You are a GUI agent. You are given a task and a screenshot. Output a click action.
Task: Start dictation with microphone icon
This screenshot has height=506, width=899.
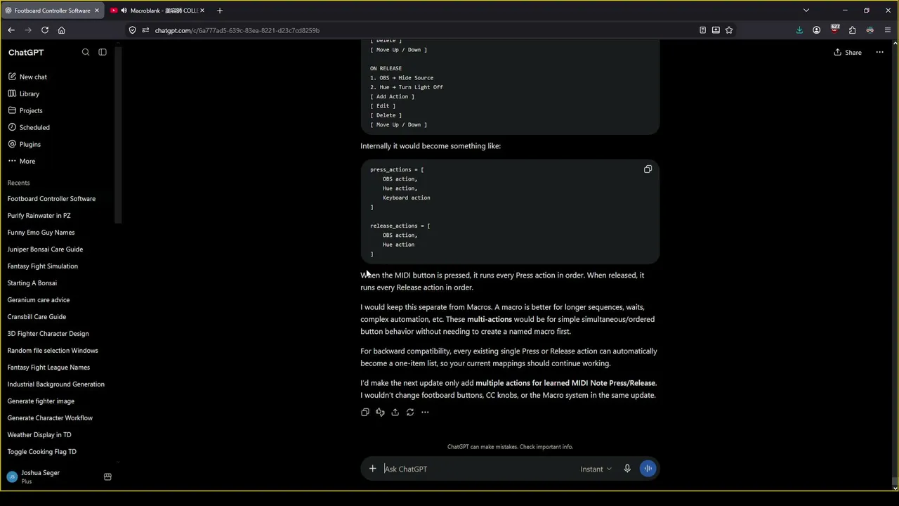[627, 469]
